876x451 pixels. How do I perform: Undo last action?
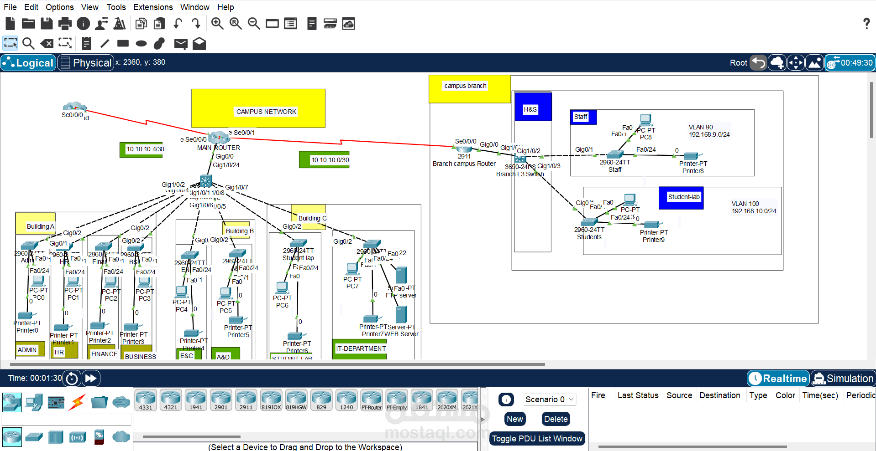click(178, 23)
